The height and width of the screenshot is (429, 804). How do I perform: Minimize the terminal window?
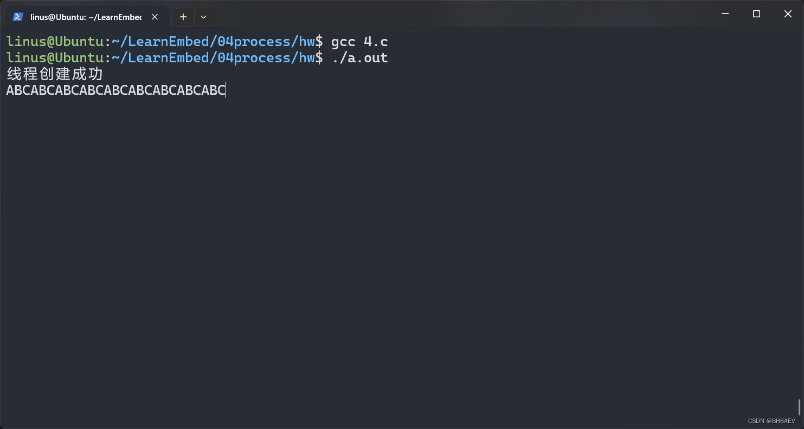725,14
